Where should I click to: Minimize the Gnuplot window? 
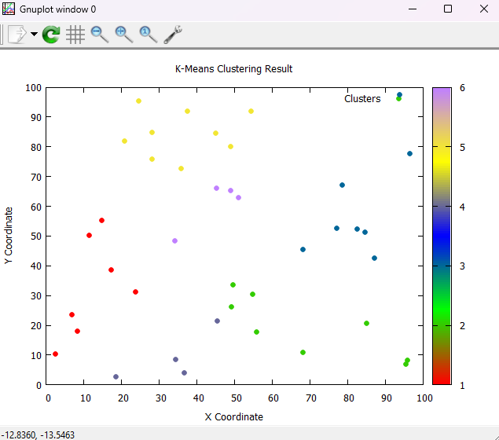pos(412,9)
